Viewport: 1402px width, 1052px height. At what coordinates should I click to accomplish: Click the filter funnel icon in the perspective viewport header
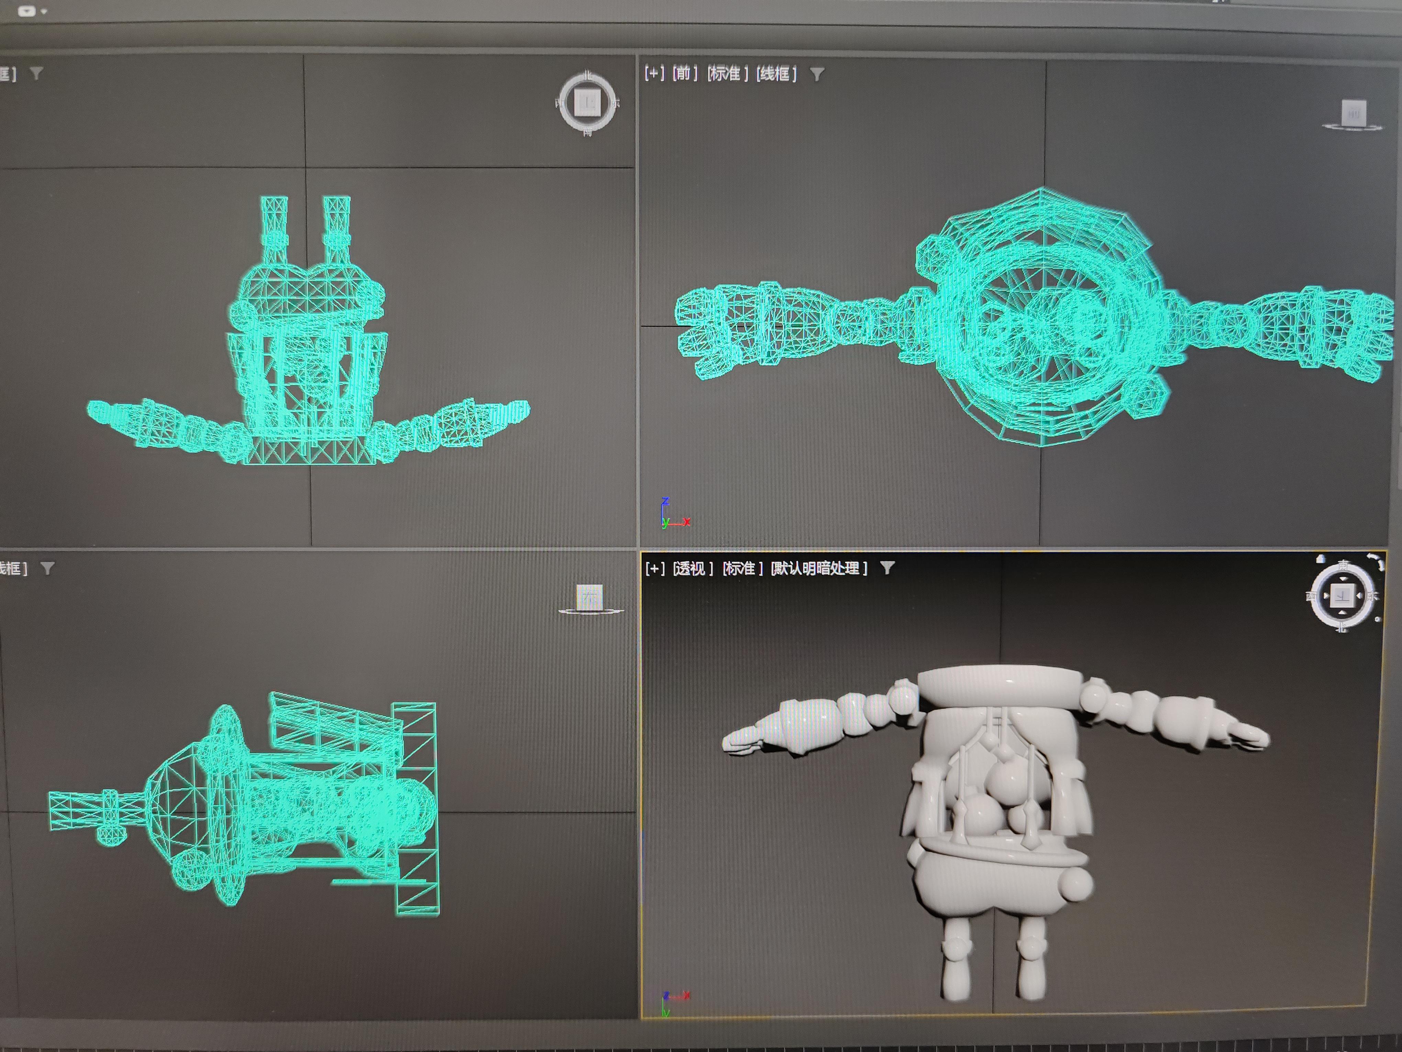887,568
